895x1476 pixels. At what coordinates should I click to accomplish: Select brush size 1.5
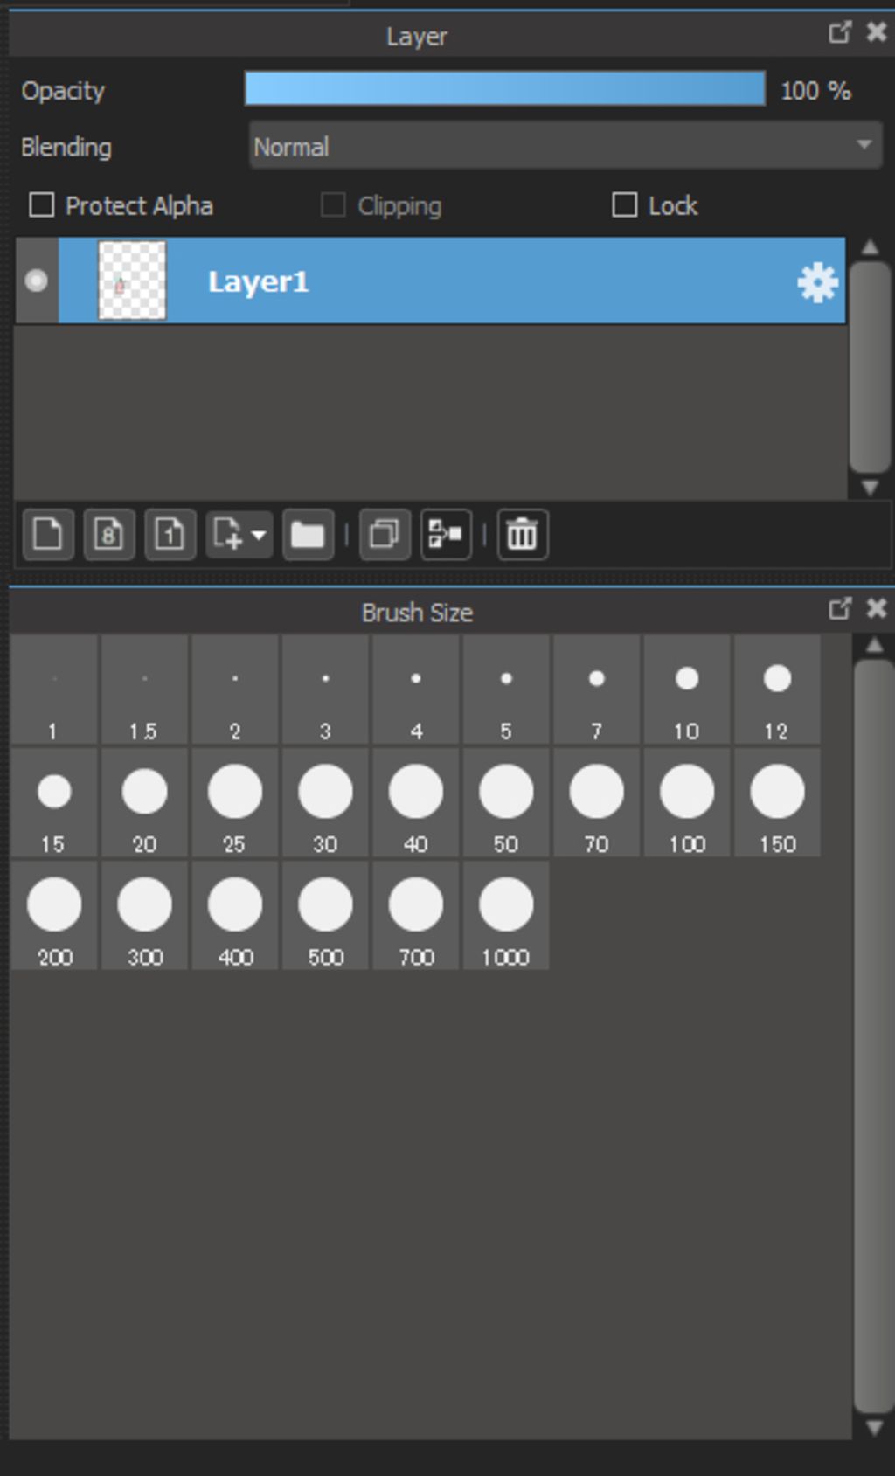click(144, 689)
